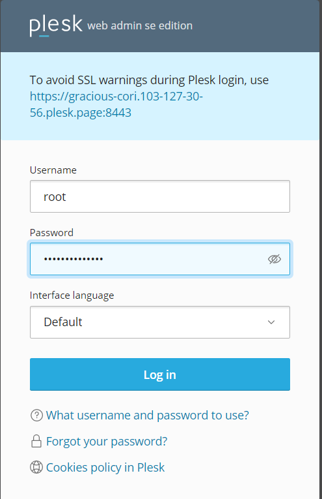Click the Username label
The image size is (322, 499).
click(x=53, y=170)
